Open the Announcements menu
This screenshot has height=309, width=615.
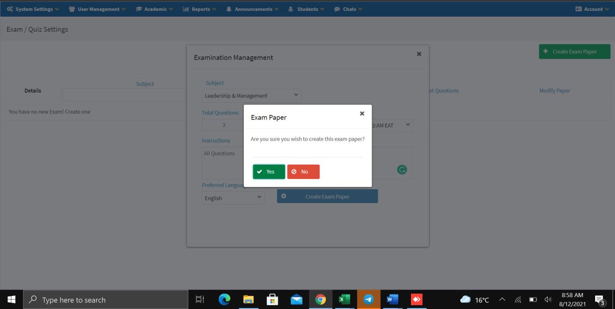(x=252, y=9)
